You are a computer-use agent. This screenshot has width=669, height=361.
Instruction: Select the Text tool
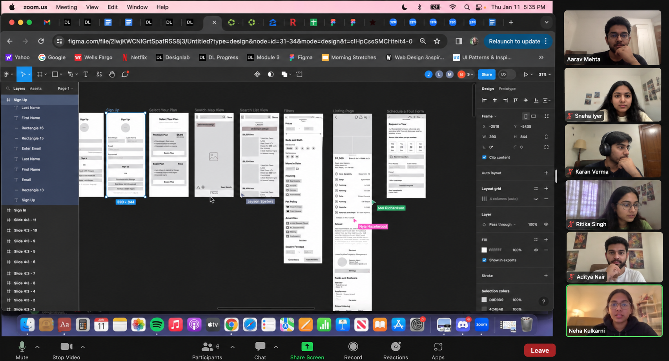pyautogui.click(x=86, y=74)
